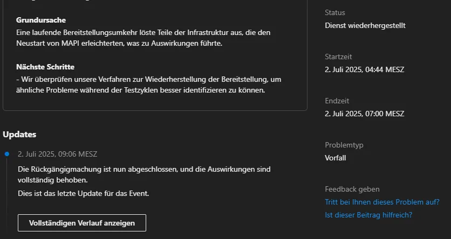Select the Grundursache heading

point(41,20)
